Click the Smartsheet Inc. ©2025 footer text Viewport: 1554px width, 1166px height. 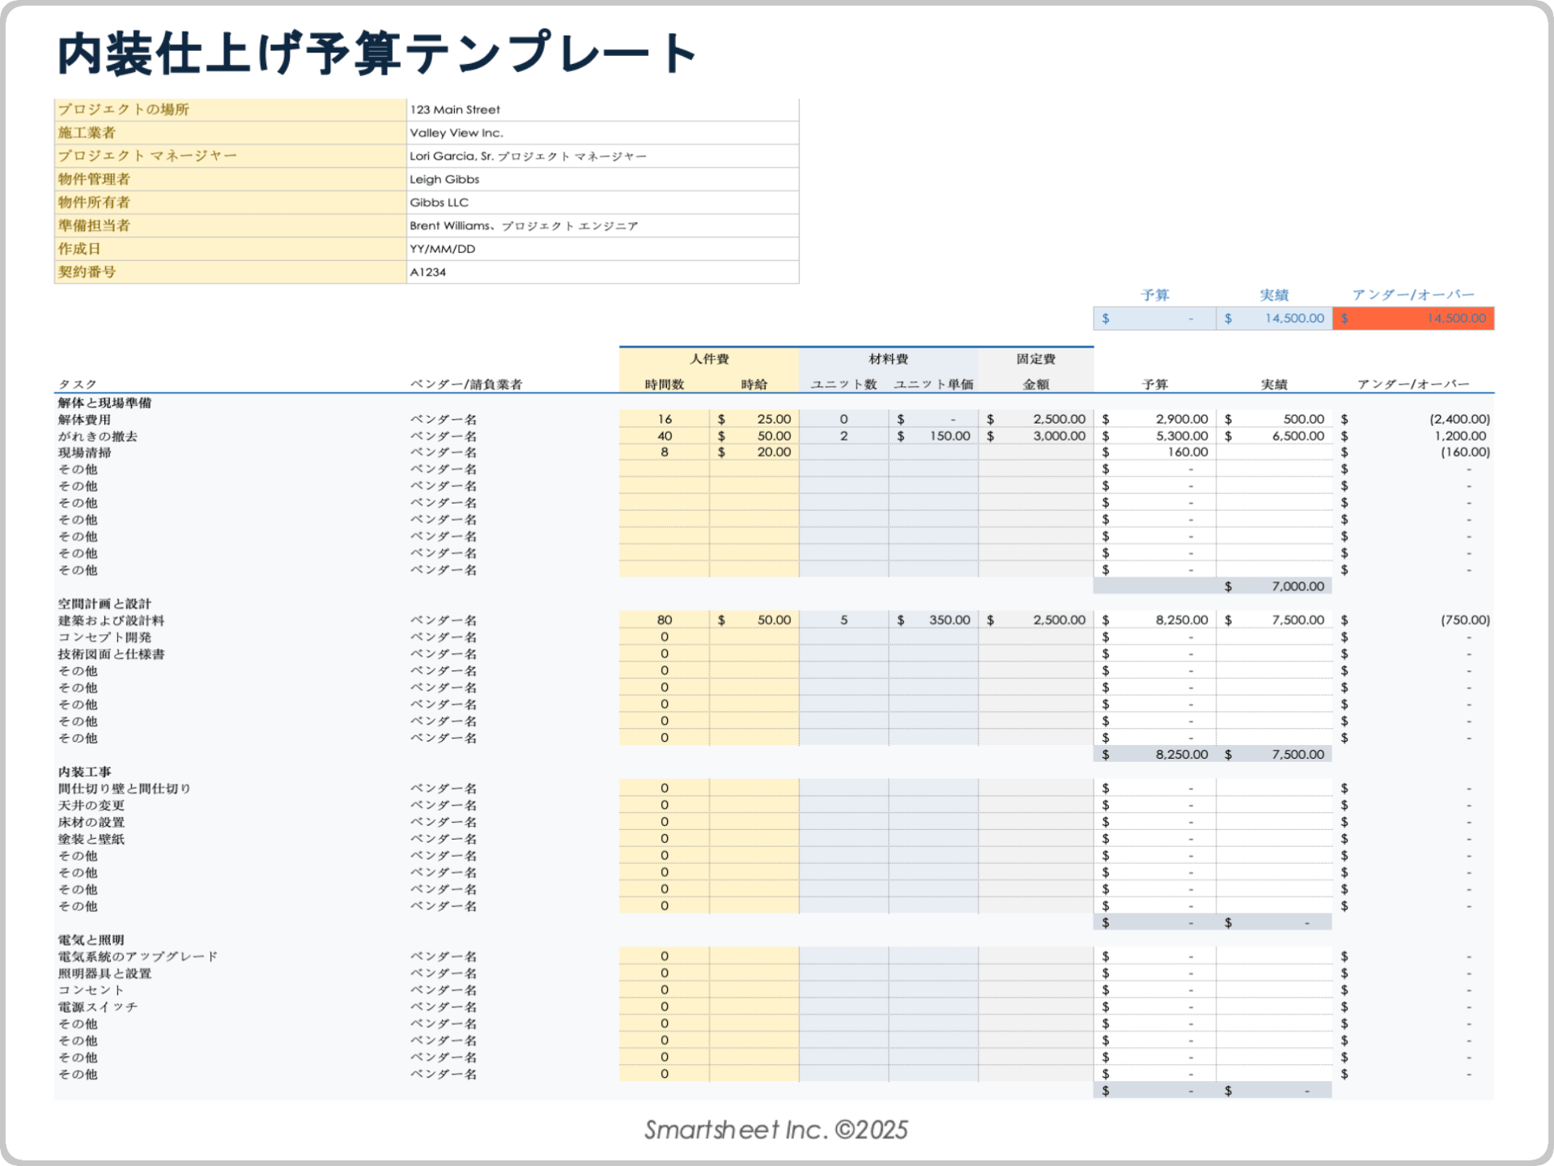[x=776, y=1128]
